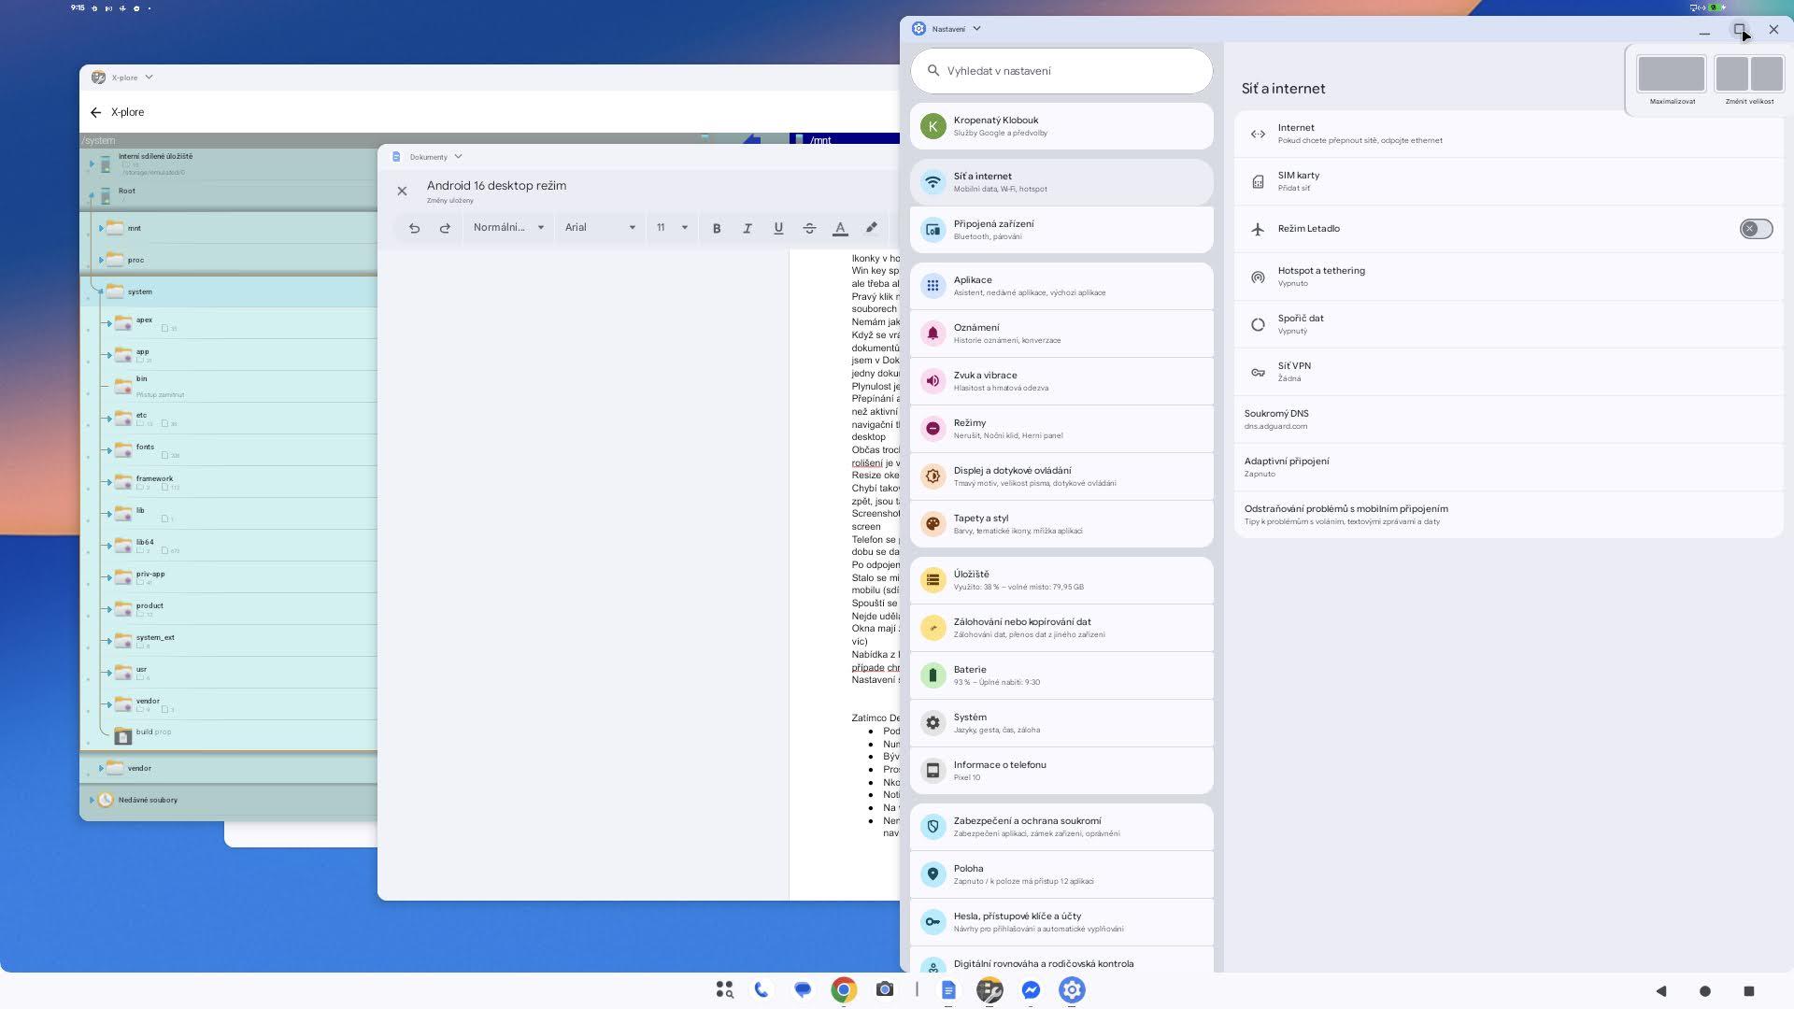Choose Změnit velikost split layout thumbnail
Screen dimensions: 1794x1009
pyautogui.click(x=1749, y=74)
